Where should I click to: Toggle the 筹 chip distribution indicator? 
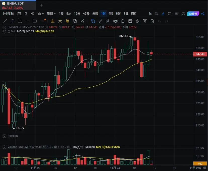pos(67,21)
